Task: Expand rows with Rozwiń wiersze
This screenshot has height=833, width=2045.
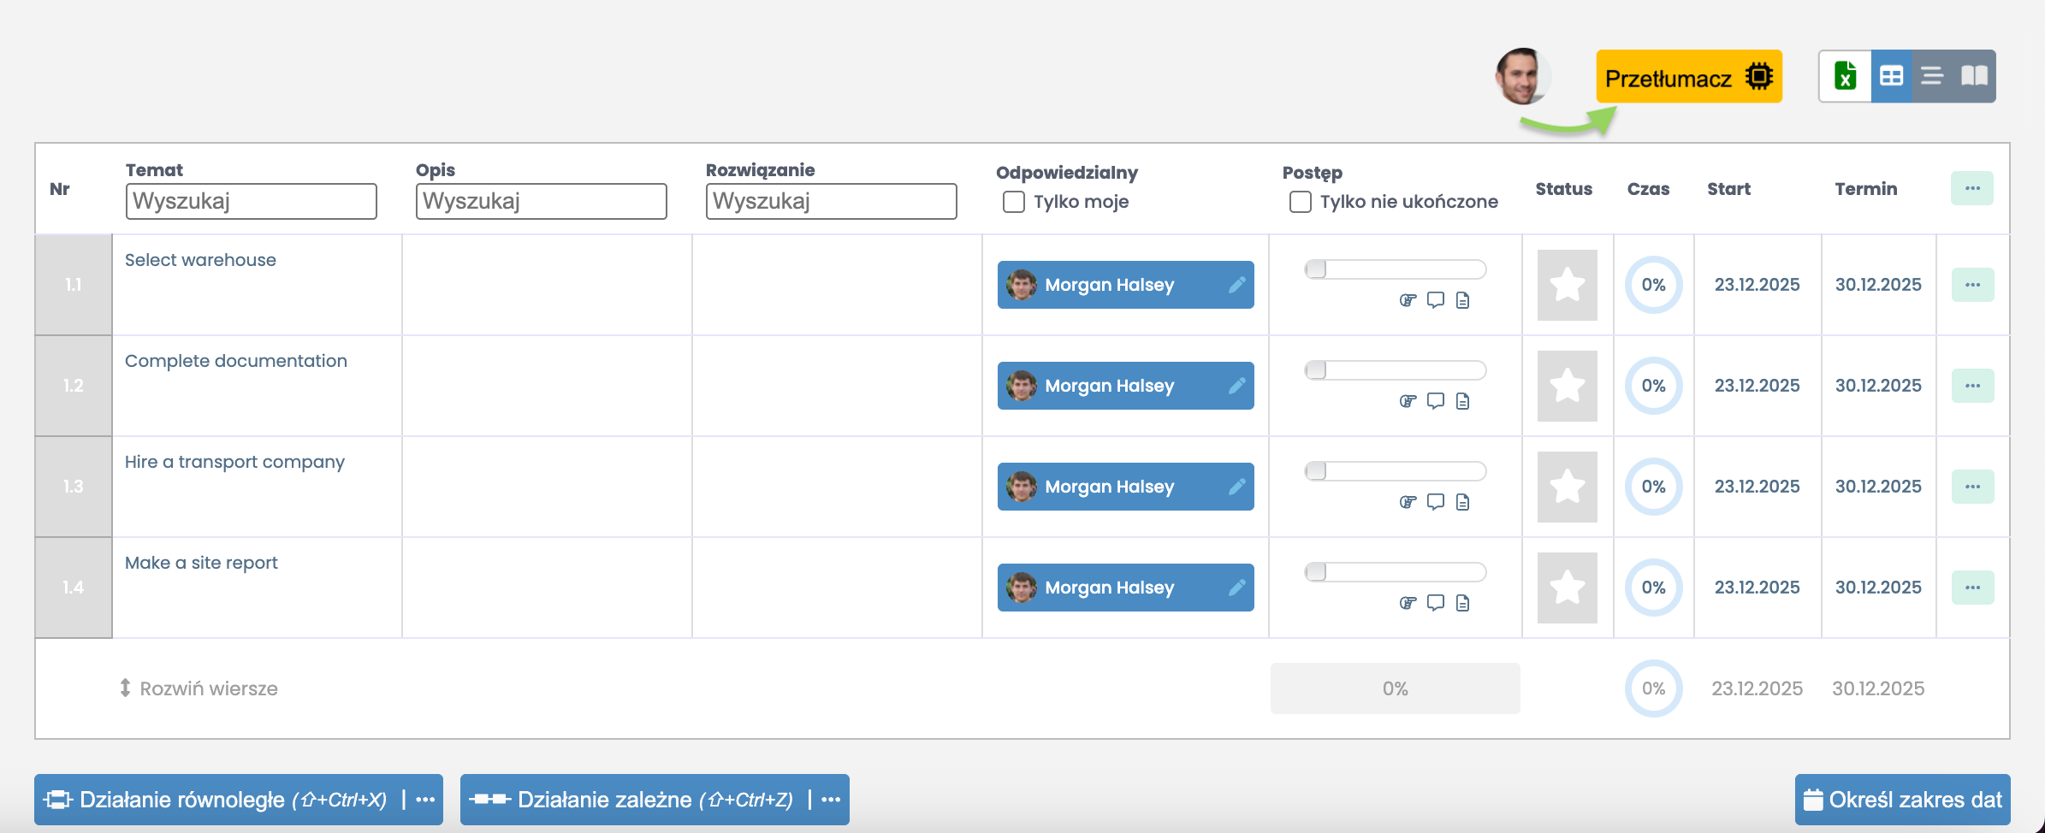Action: tap(199, 688)
